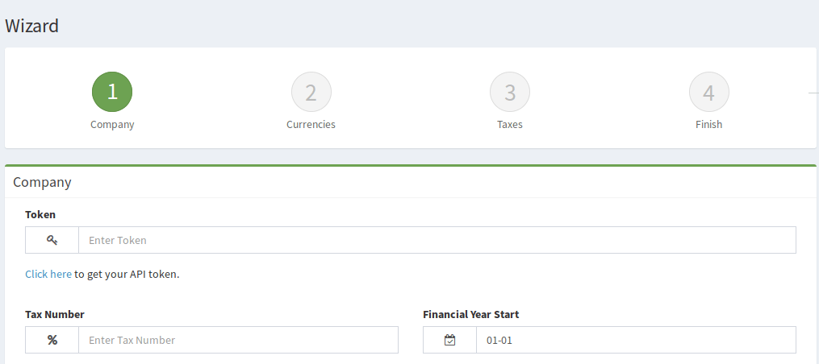Click the Financial Year Start label
Image resolution: width=819 pixels, height=364 pixels.
[470, 314]
